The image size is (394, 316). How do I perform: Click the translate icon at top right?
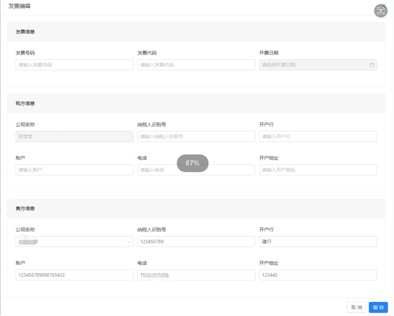pyautogui.click(x=381, y=11)
